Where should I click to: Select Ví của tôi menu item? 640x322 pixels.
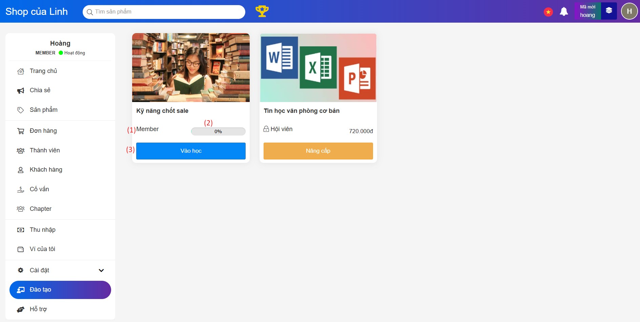click(42, 249)
